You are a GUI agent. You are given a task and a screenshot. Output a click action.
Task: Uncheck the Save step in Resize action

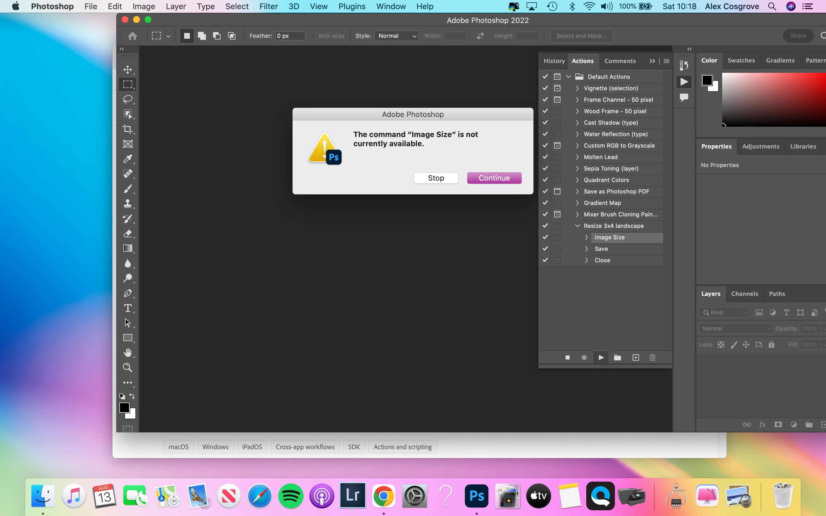coord(545,249)
